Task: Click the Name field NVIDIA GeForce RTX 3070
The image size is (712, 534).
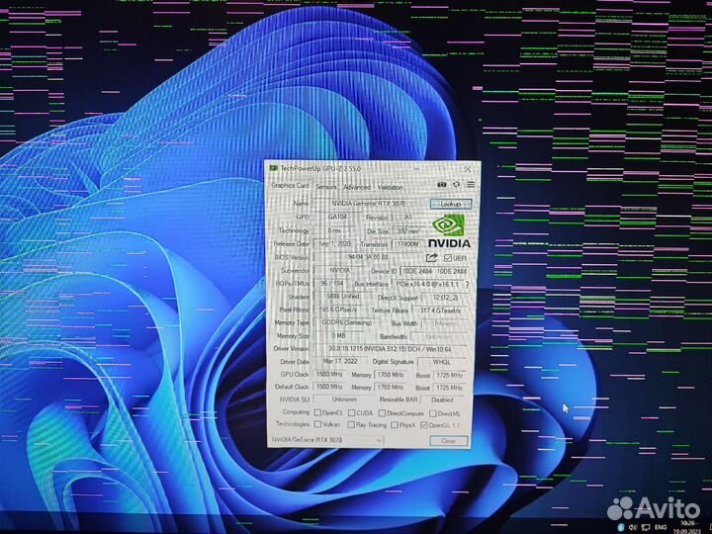Action: (x=369, y=204)
